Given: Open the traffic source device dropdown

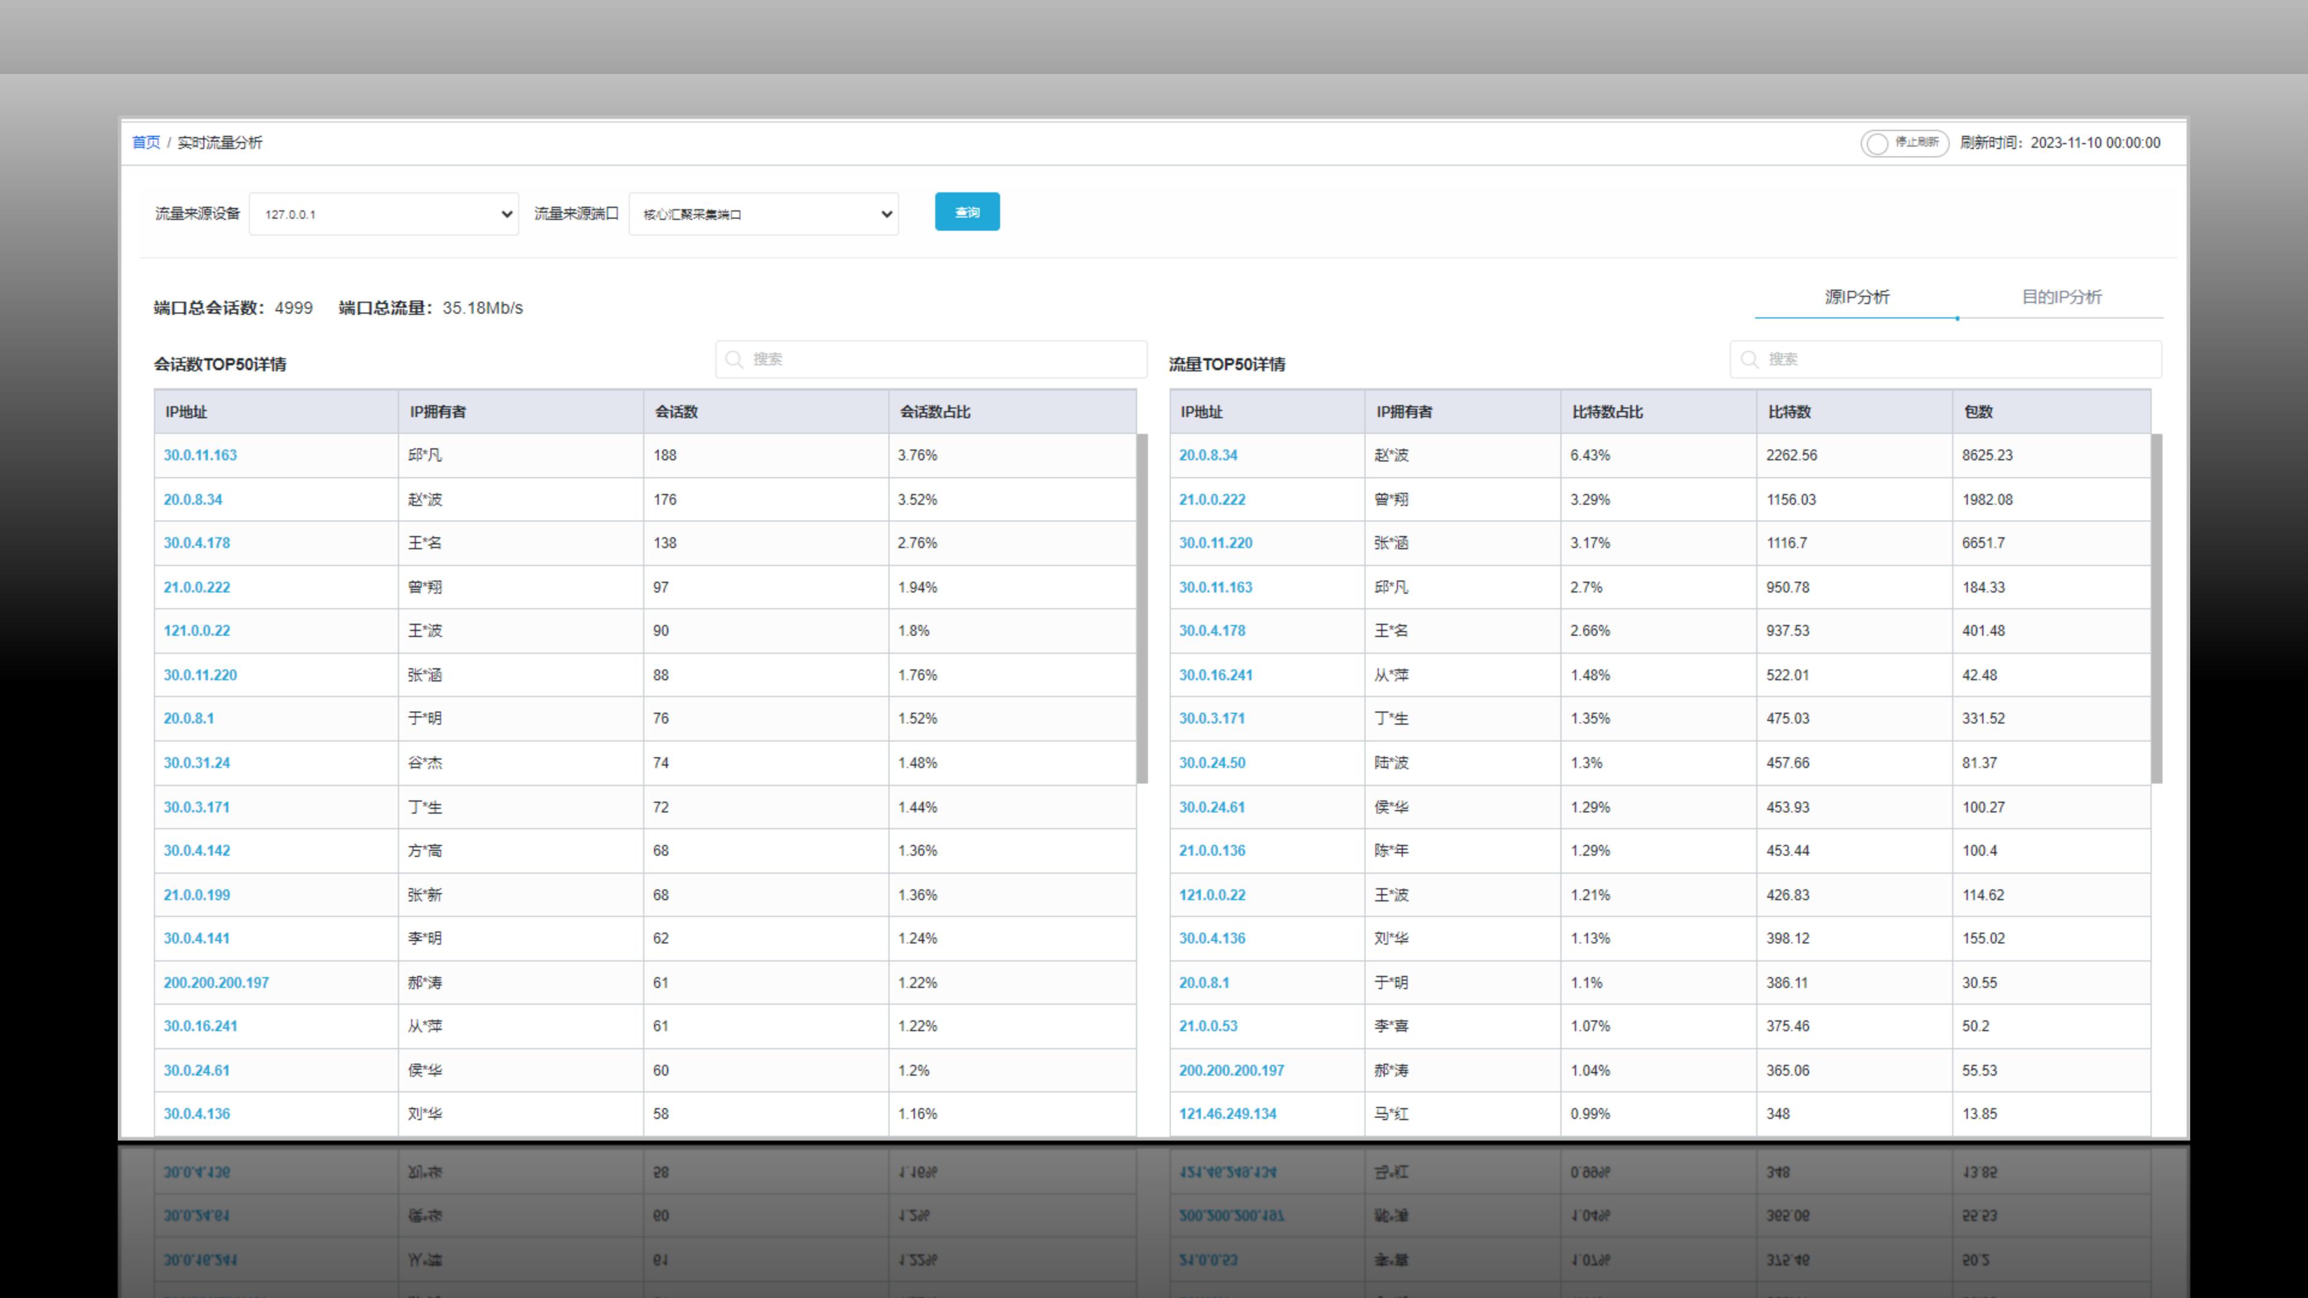Looking at the screenshot, I should pyautogui.click(x=383, y=214).
